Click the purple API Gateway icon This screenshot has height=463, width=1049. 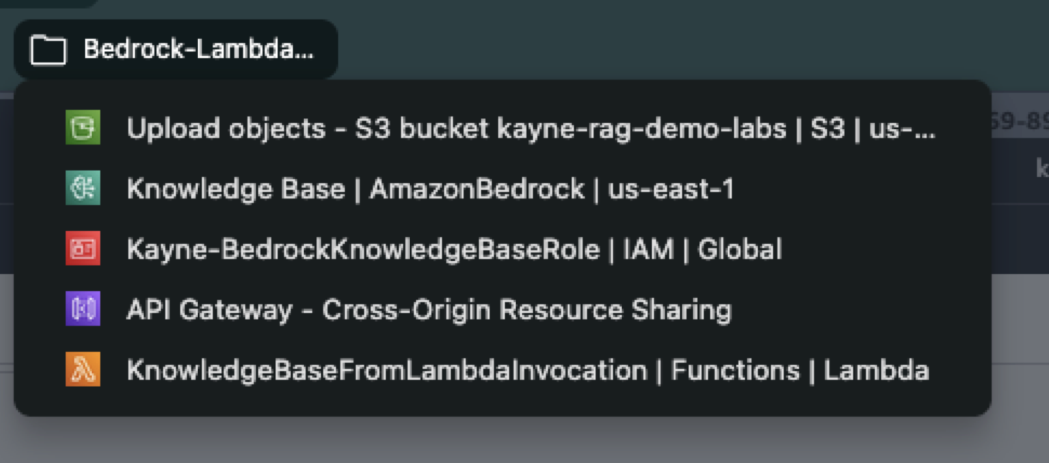[x=83, y=310]
